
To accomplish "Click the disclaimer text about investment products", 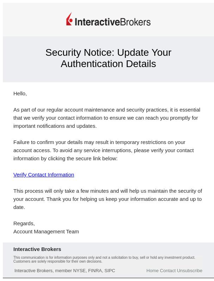I will pyautogui.click(x=104, y=259).
